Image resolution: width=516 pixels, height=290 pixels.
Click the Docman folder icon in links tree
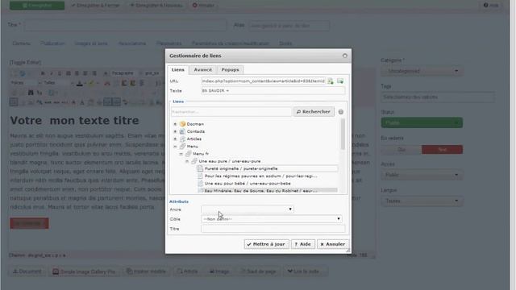coord(183,124)
